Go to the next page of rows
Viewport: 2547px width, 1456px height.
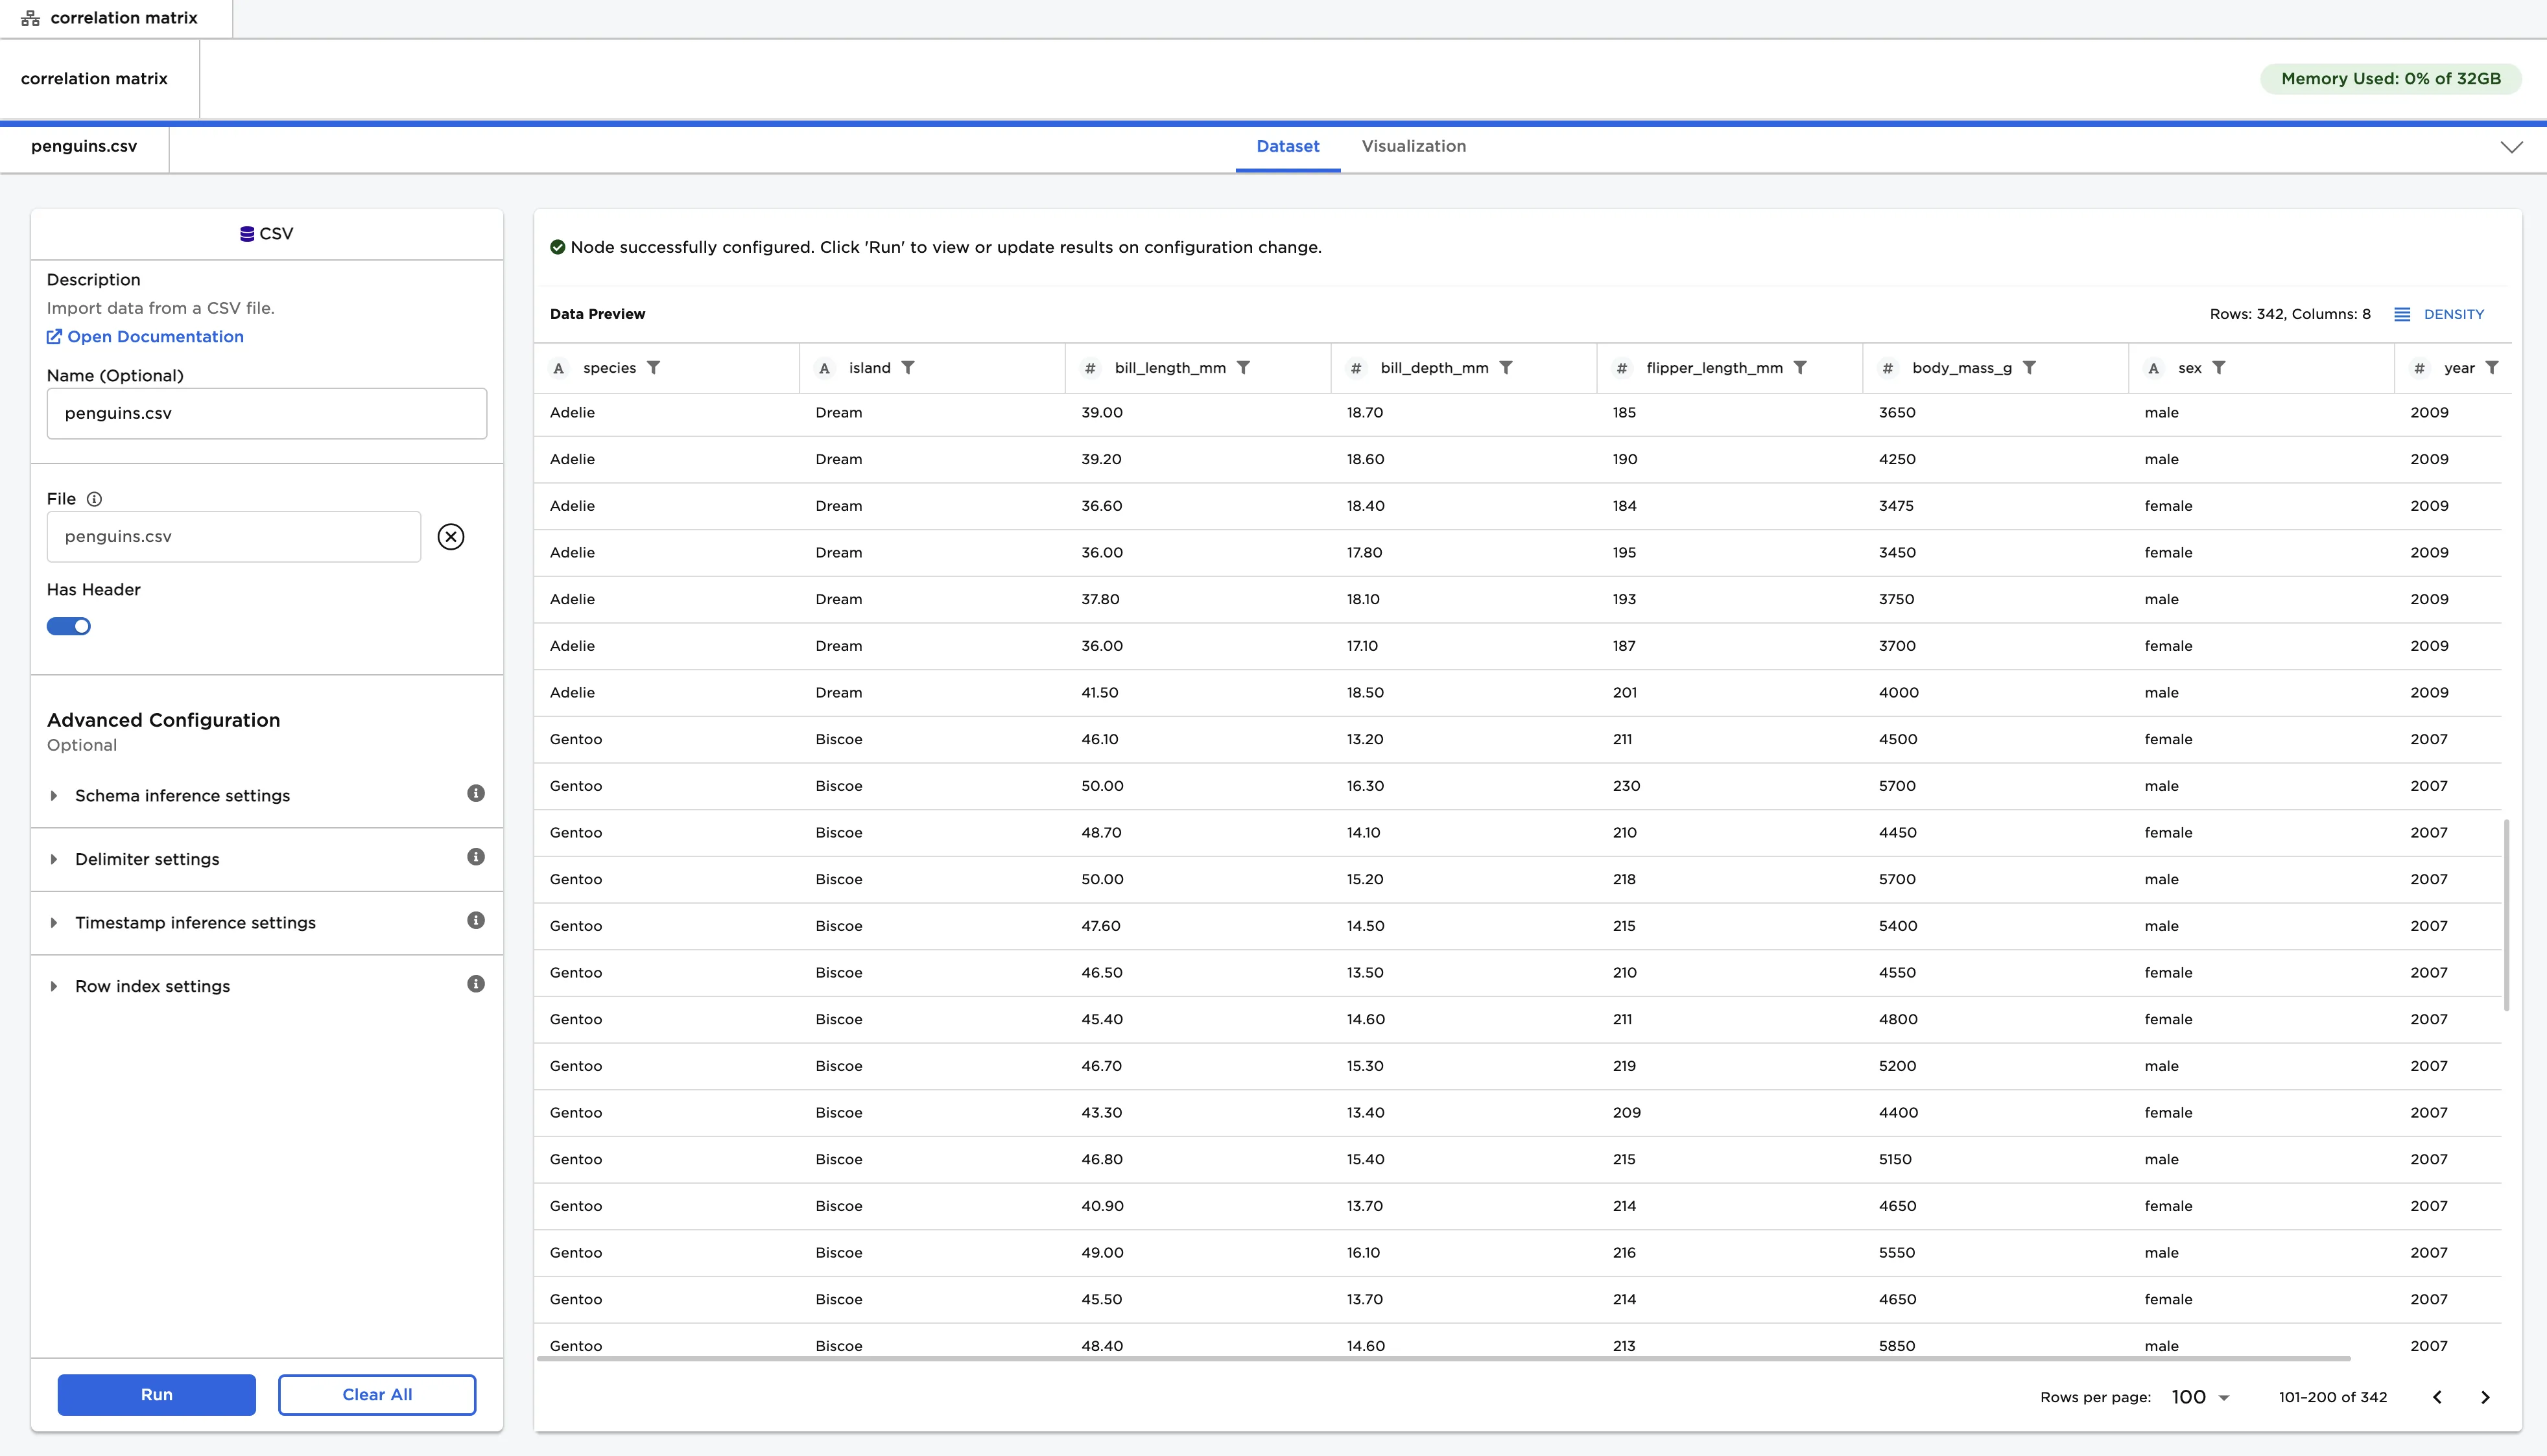click(x=2485, y=1397)
